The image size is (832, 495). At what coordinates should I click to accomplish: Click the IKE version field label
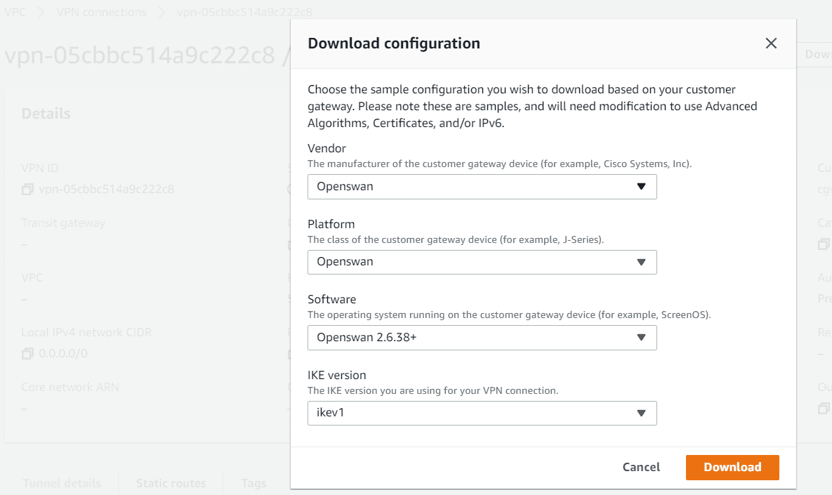point(337,375)
